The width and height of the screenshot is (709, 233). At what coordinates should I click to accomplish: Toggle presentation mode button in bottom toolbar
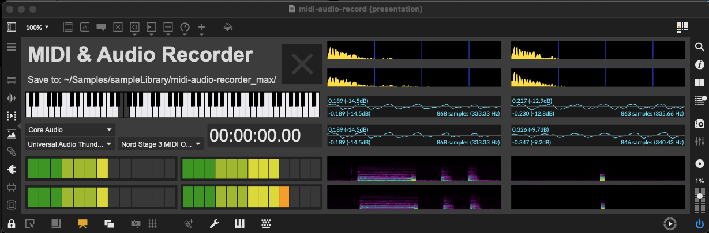click(x=82, y=224)
